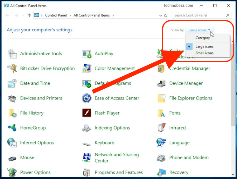Choose Small icons in View by menu
The width and height of the screenshot is (237, 179).
tap(204, 53)
